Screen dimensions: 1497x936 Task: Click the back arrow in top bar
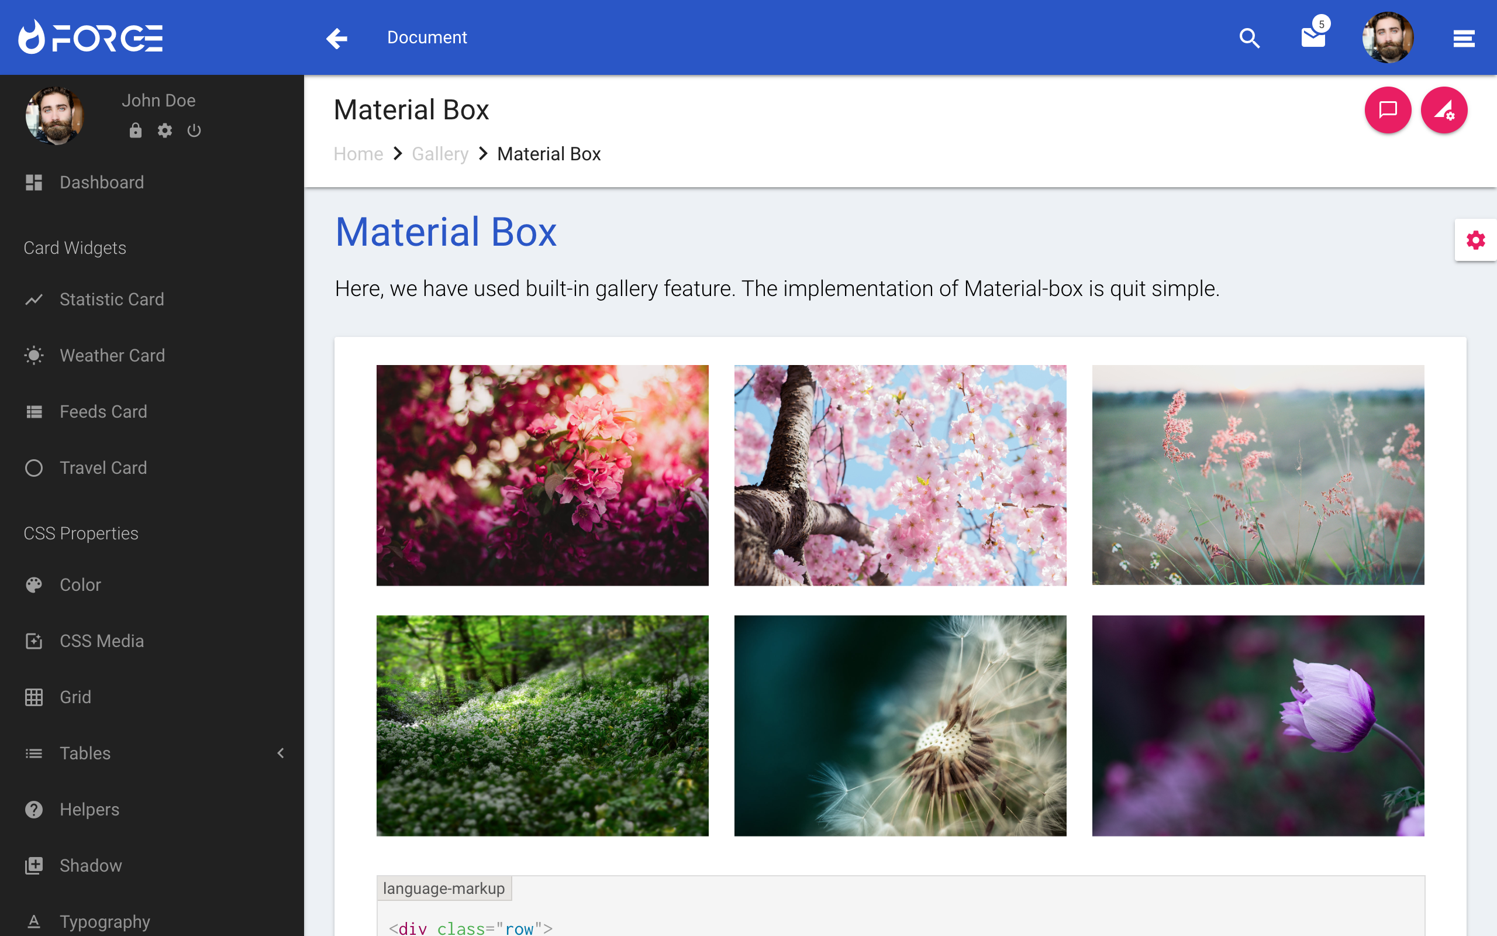pos(336,38)
